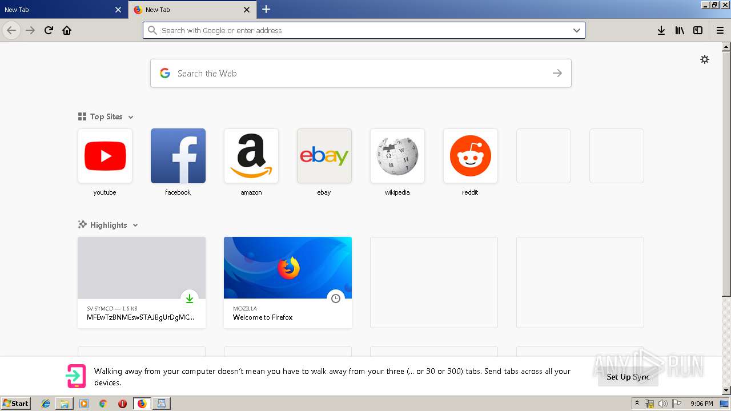The height and width of the screenshot is (411, 731).
Task: Open Windows Explorer folder in taskbar
Action: [65, 404]
